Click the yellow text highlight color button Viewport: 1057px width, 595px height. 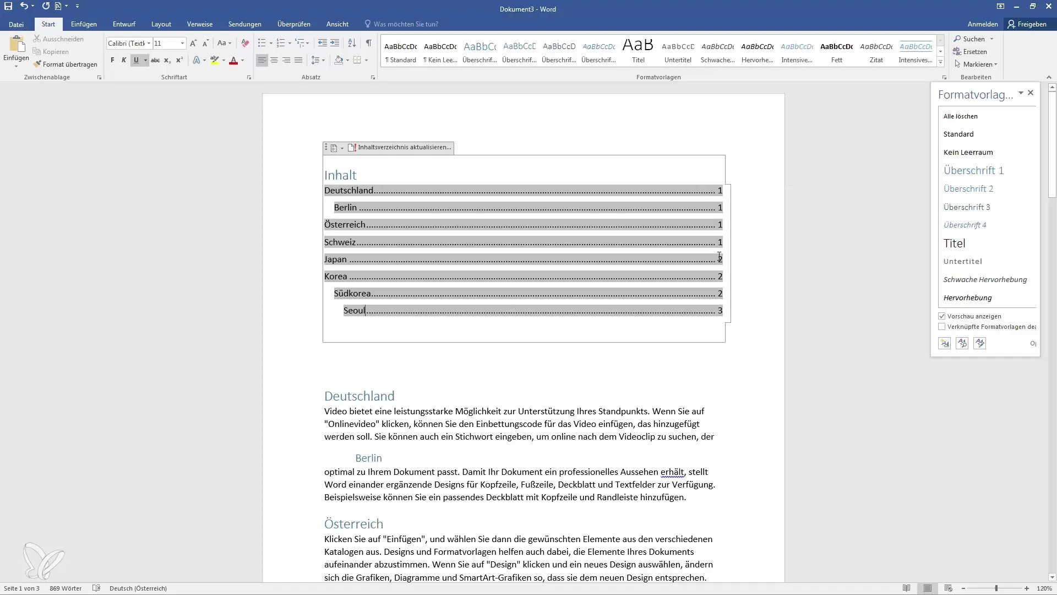coord(215,60)
